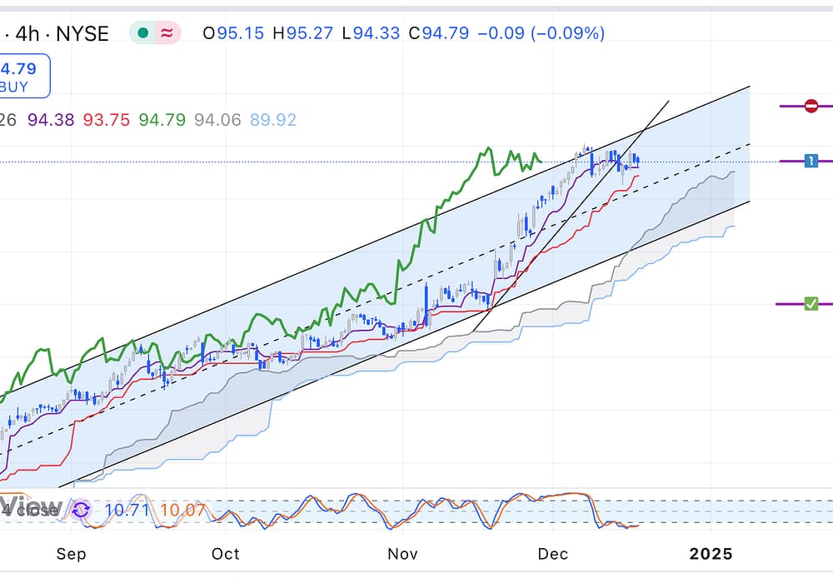
Task: Click the Oct label on time axis
Action: coord(225,555)
